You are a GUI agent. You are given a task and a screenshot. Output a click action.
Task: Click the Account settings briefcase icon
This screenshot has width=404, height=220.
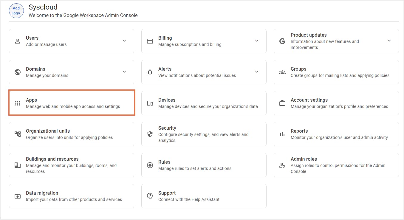[x=282, y=103]
